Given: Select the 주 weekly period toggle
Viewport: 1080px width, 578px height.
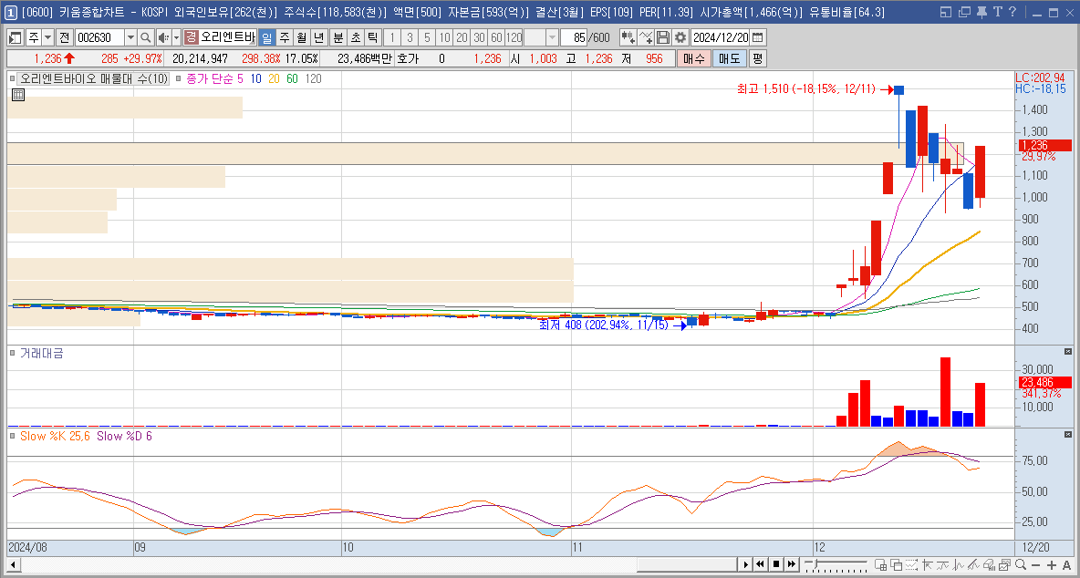Looking at the screenshot, I should click(284, 38).
